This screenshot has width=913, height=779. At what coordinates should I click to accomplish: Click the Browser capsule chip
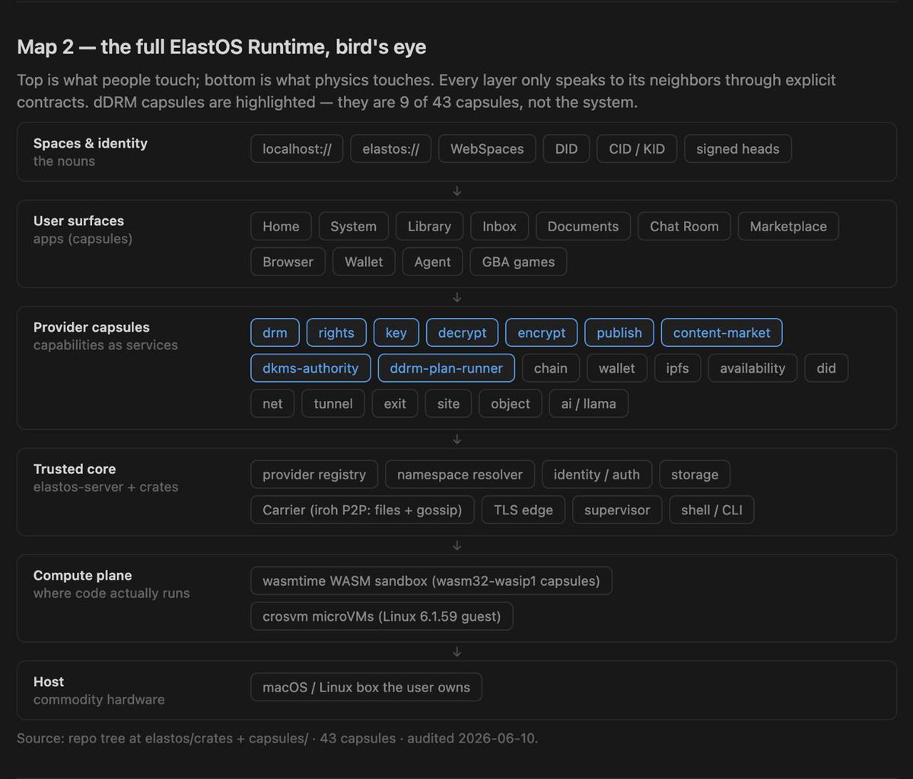tap(288, 261)
